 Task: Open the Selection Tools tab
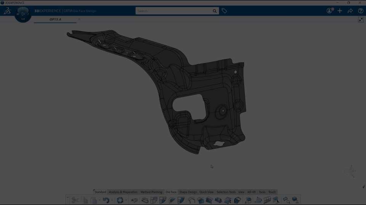226,192
